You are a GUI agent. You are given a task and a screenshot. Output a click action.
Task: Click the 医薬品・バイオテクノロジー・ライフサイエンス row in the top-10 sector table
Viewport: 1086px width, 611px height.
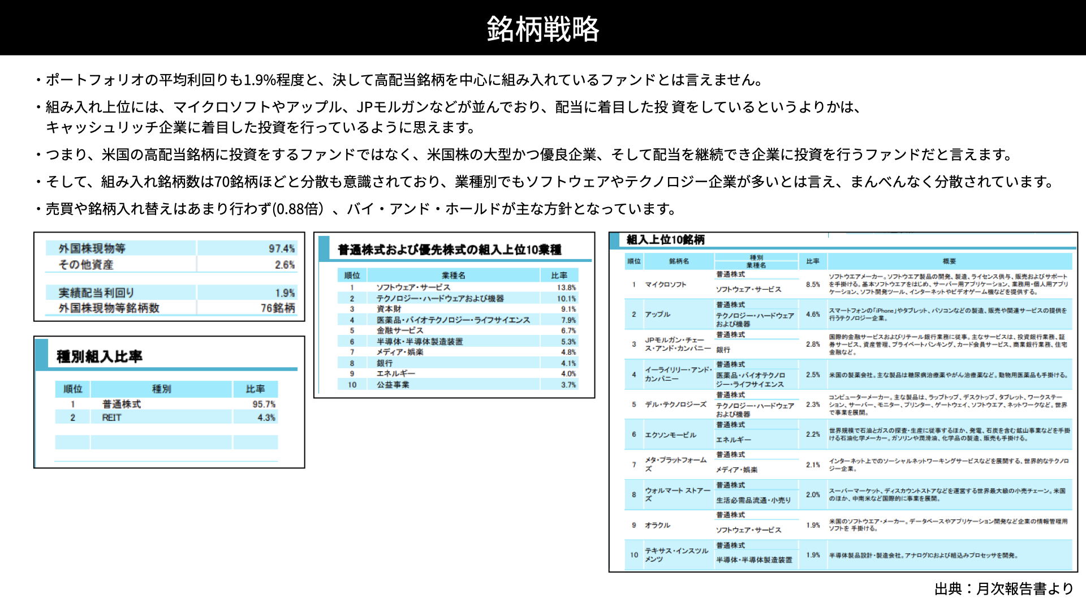(458, 320)
